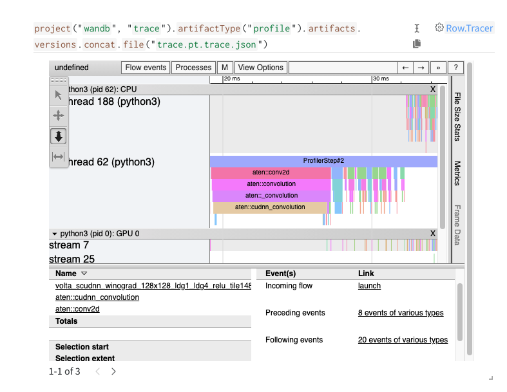Click the left arrow navigation button
The width and height of the screenshot is (507, 392).
point(405,68)
